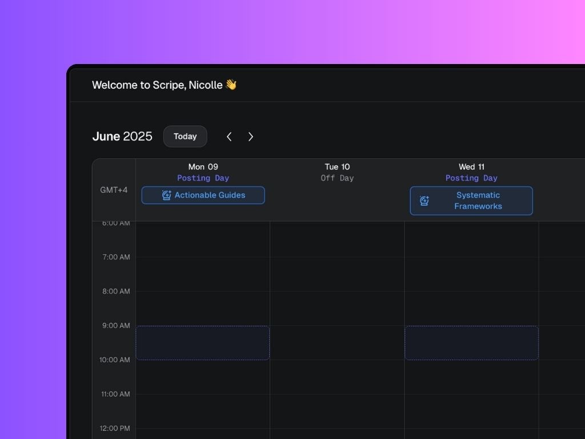585x439 pixels.
Task: Open the Actionable Guides post chip
Action: click(x=203, y=195)
